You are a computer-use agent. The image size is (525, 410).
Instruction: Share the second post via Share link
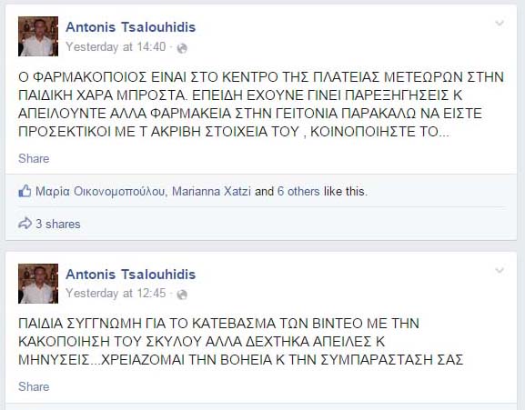click(34, 386)
